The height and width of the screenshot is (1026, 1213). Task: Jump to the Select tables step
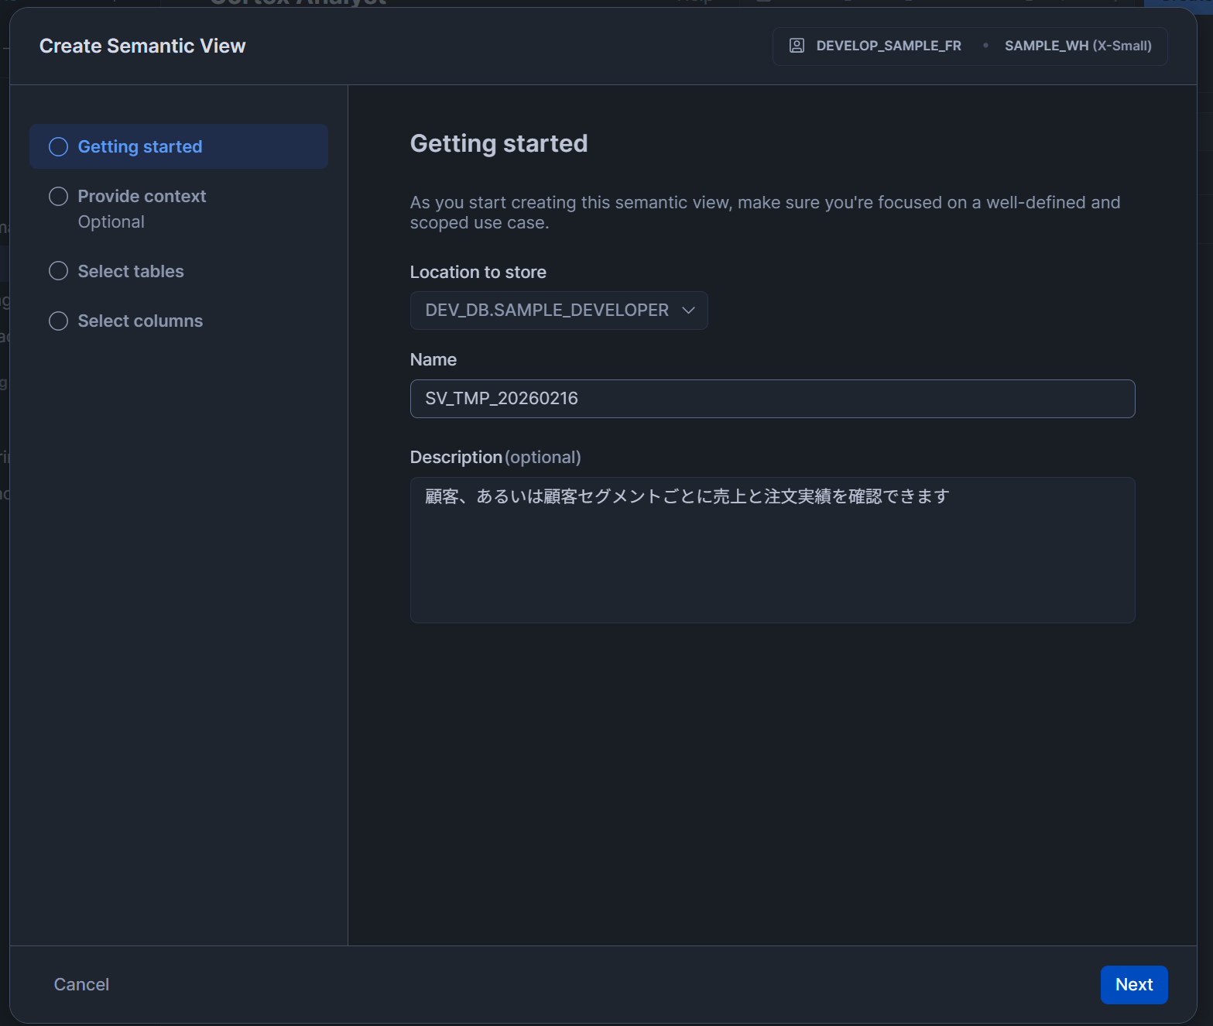click(x=131, y=271)
